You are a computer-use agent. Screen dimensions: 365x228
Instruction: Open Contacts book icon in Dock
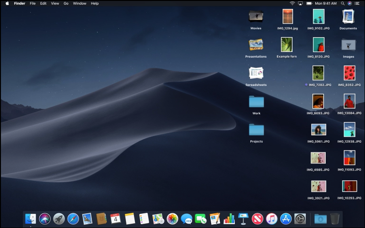point(101,219)
